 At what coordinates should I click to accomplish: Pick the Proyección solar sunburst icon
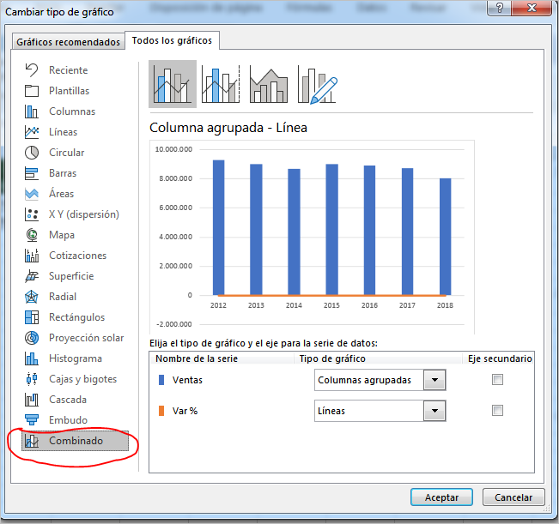coord(32,338)
